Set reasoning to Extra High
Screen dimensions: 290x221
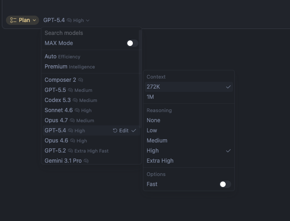point(189,161)
